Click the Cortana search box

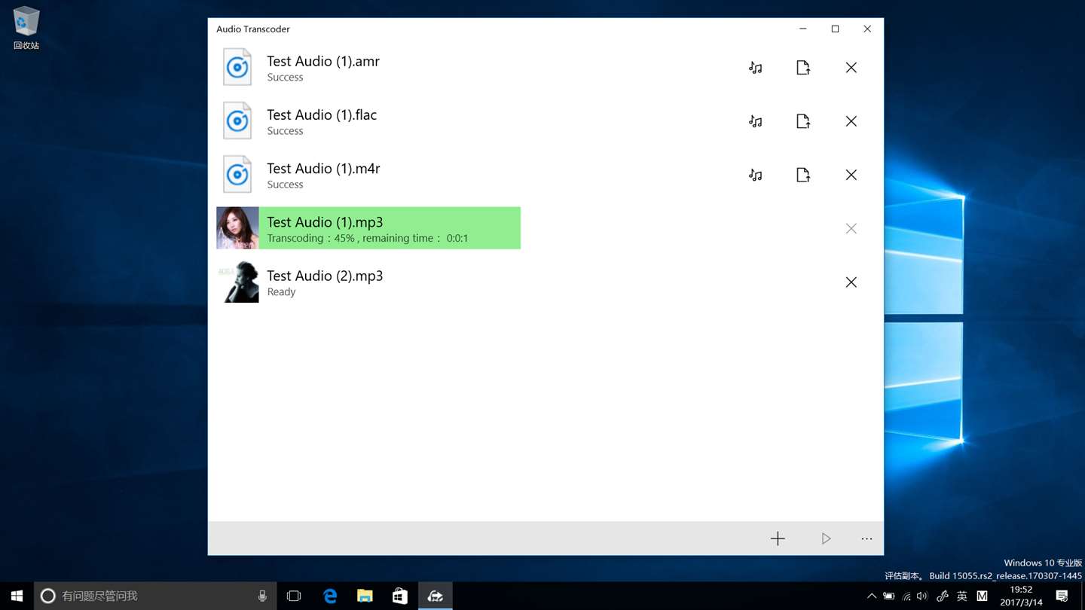click(154, 596)
